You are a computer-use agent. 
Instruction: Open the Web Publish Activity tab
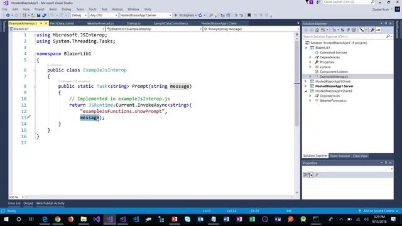(50, 203)
